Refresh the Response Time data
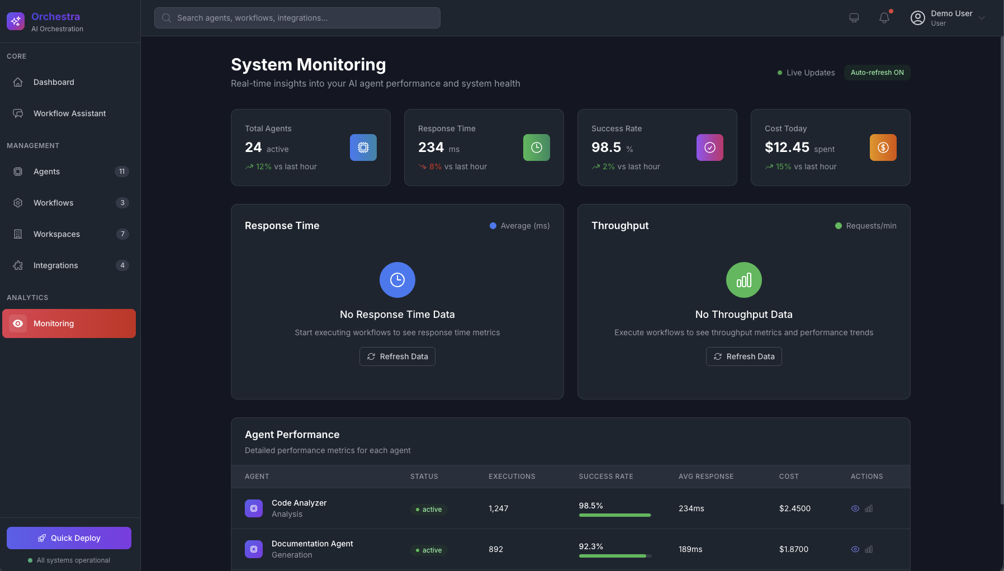The width and height of the screenshot is (1004, 571). (397, 356)
